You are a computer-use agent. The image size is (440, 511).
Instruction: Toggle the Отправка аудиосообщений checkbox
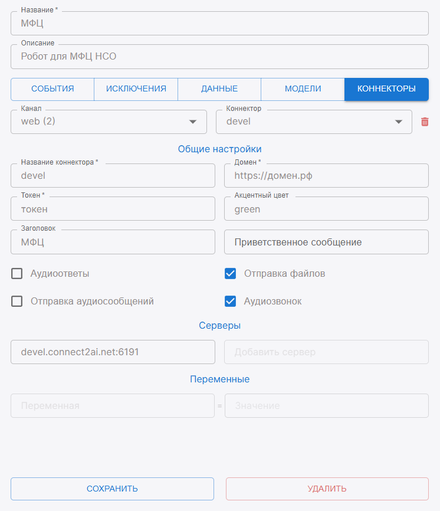[x=17, y=302]
